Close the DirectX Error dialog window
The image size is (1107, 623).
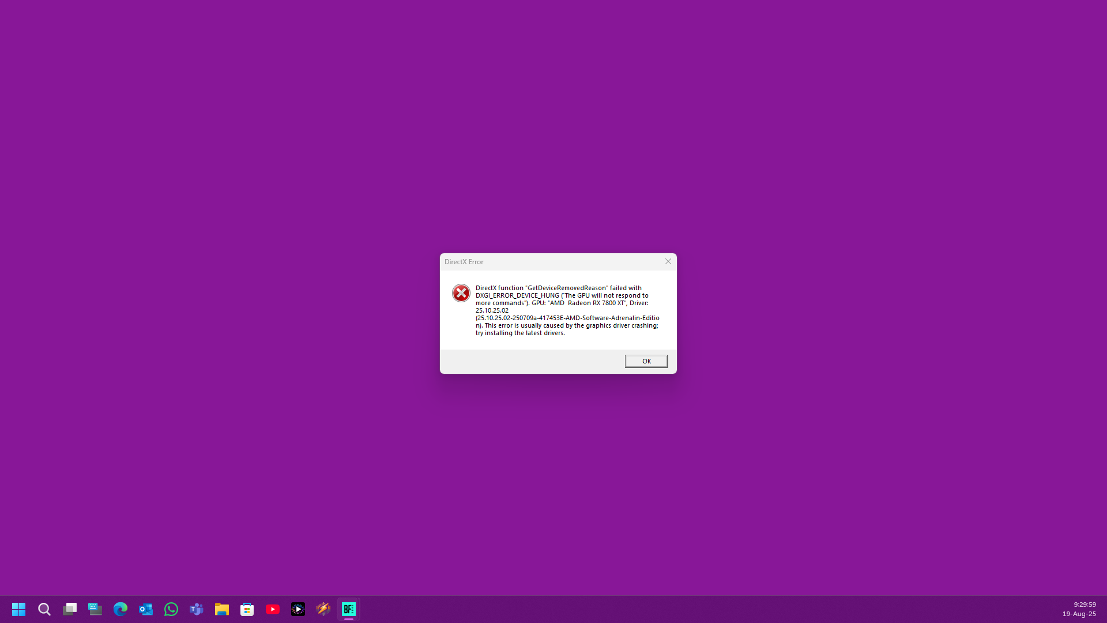[x=668, y=261]
